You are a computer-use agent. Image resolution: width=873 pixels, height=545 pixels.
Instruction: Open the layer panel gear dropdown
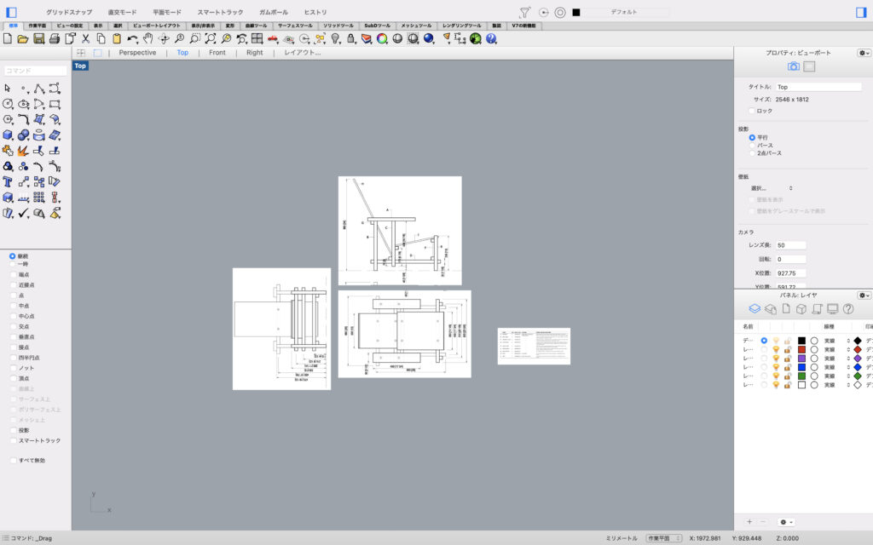[864, 295]
